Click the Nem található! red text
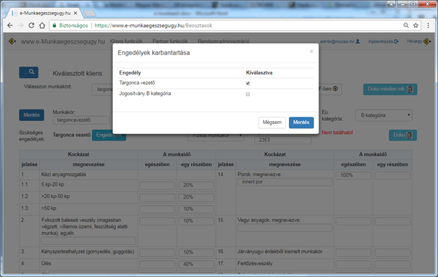438x277 pixels. (337, 133)
